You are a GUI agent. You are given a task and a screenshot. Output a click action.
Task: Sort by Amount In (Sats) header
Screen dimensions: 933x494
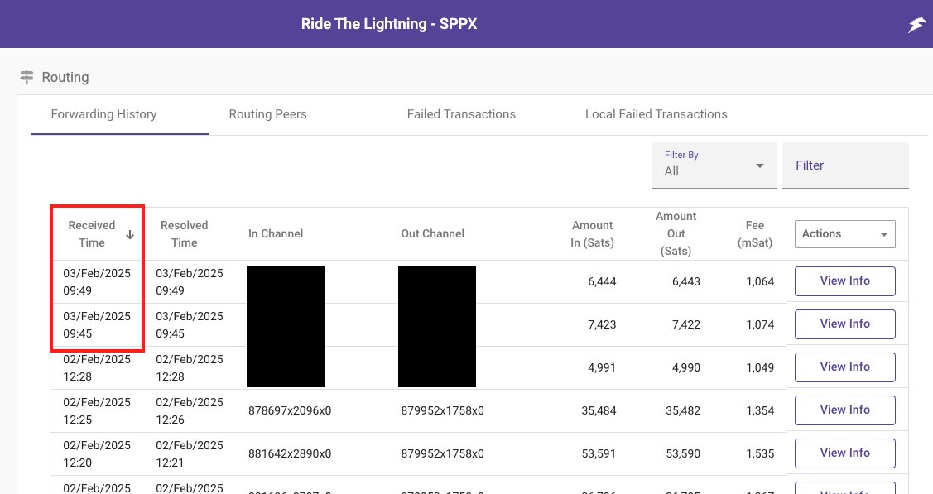[x=592, y=233]
